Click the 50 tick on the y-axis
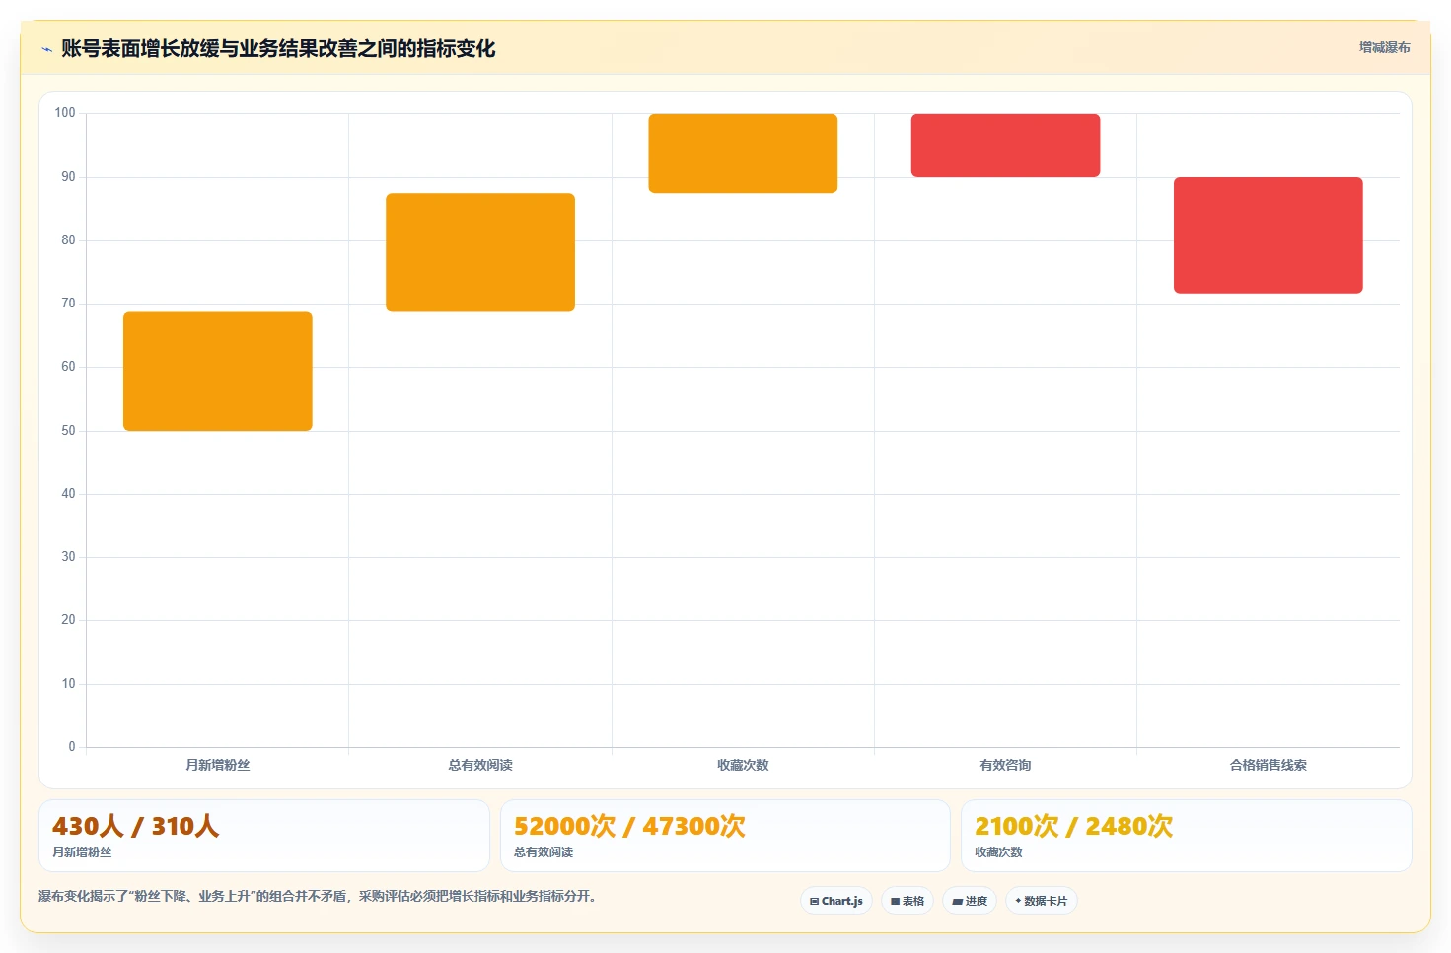The image size is (1451, 953). coord(68,431)
